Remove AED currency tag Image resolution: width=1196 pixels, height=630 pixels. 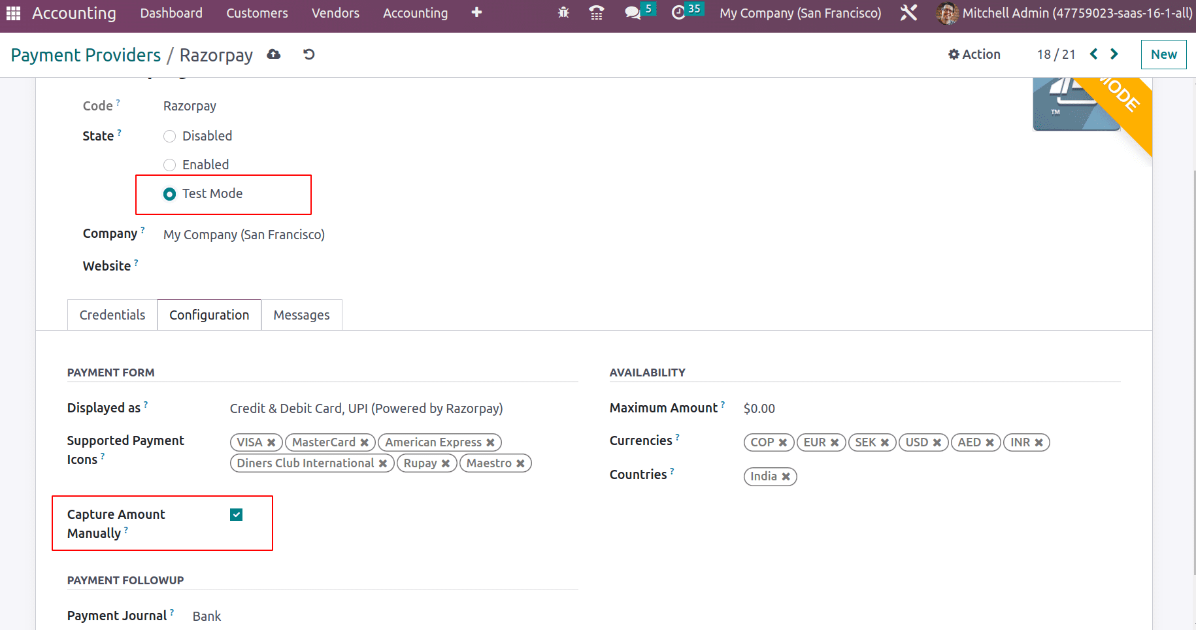click(990, 442)
